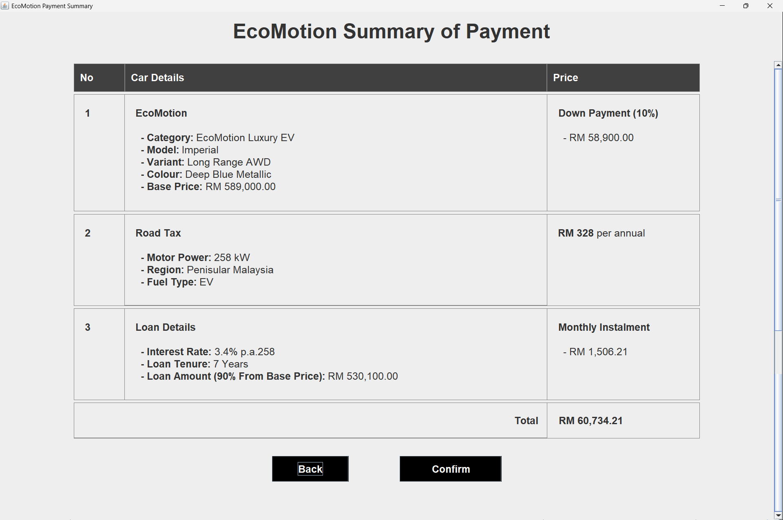
Task: Click the scrollbar up arrow
Action: (778, 64)
